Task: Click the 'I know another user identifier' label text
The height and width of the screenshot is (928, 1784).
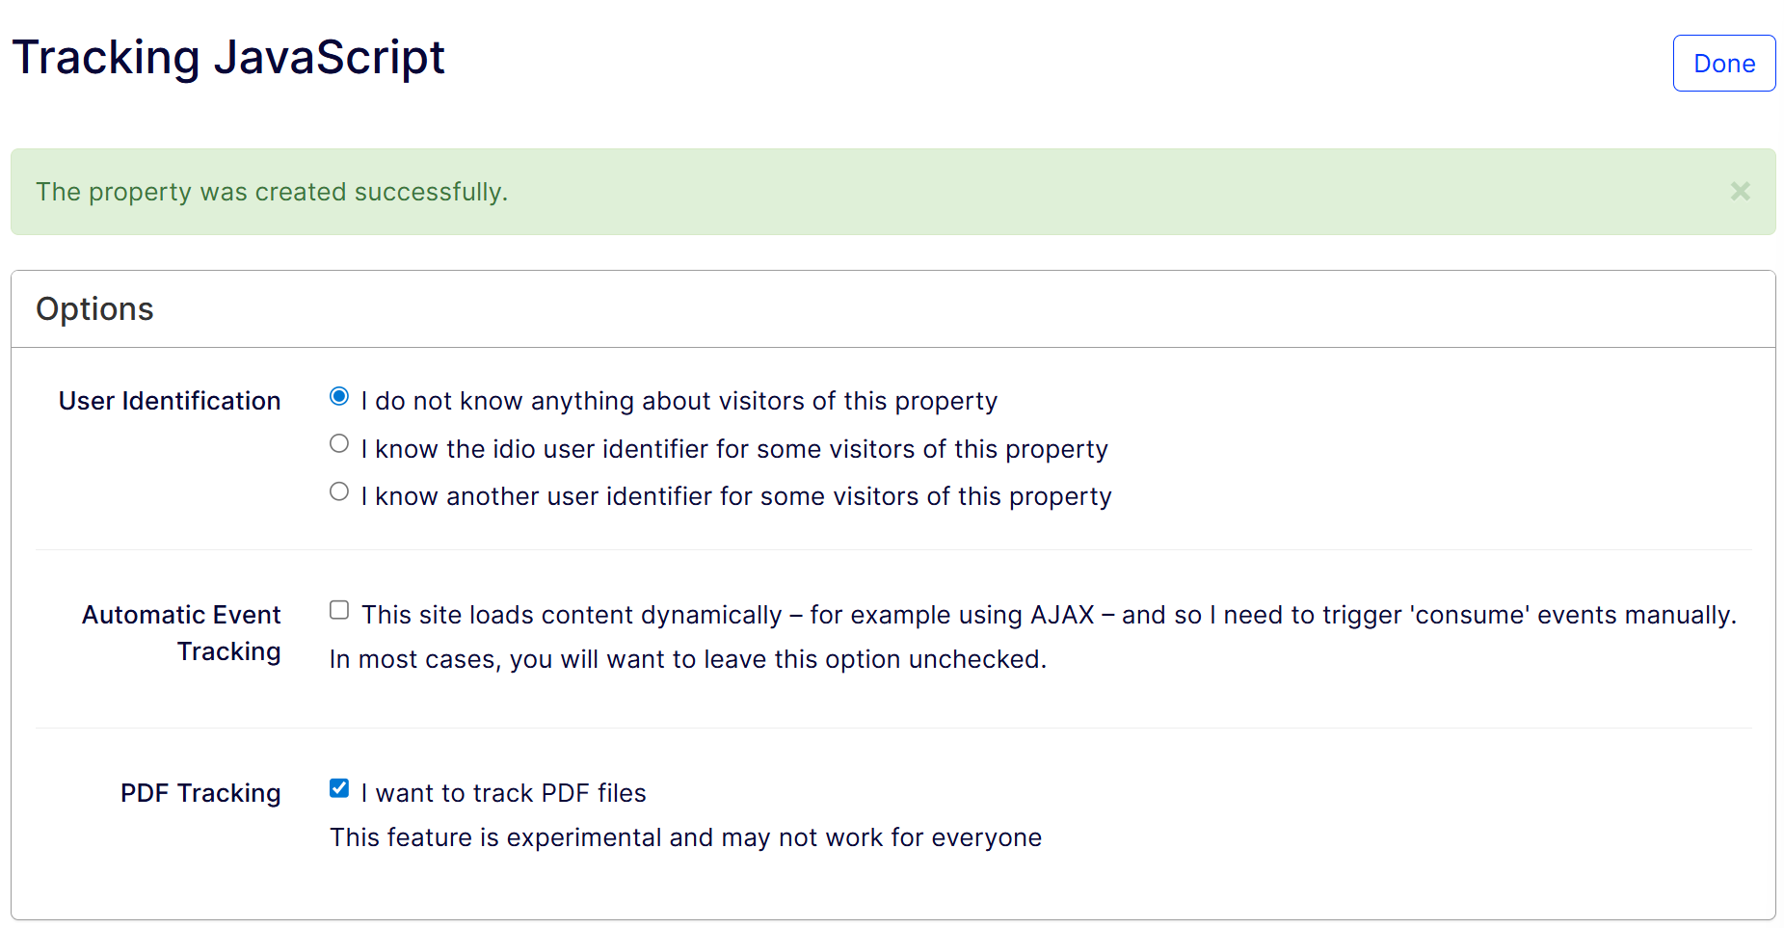Action: coord(735,496)
